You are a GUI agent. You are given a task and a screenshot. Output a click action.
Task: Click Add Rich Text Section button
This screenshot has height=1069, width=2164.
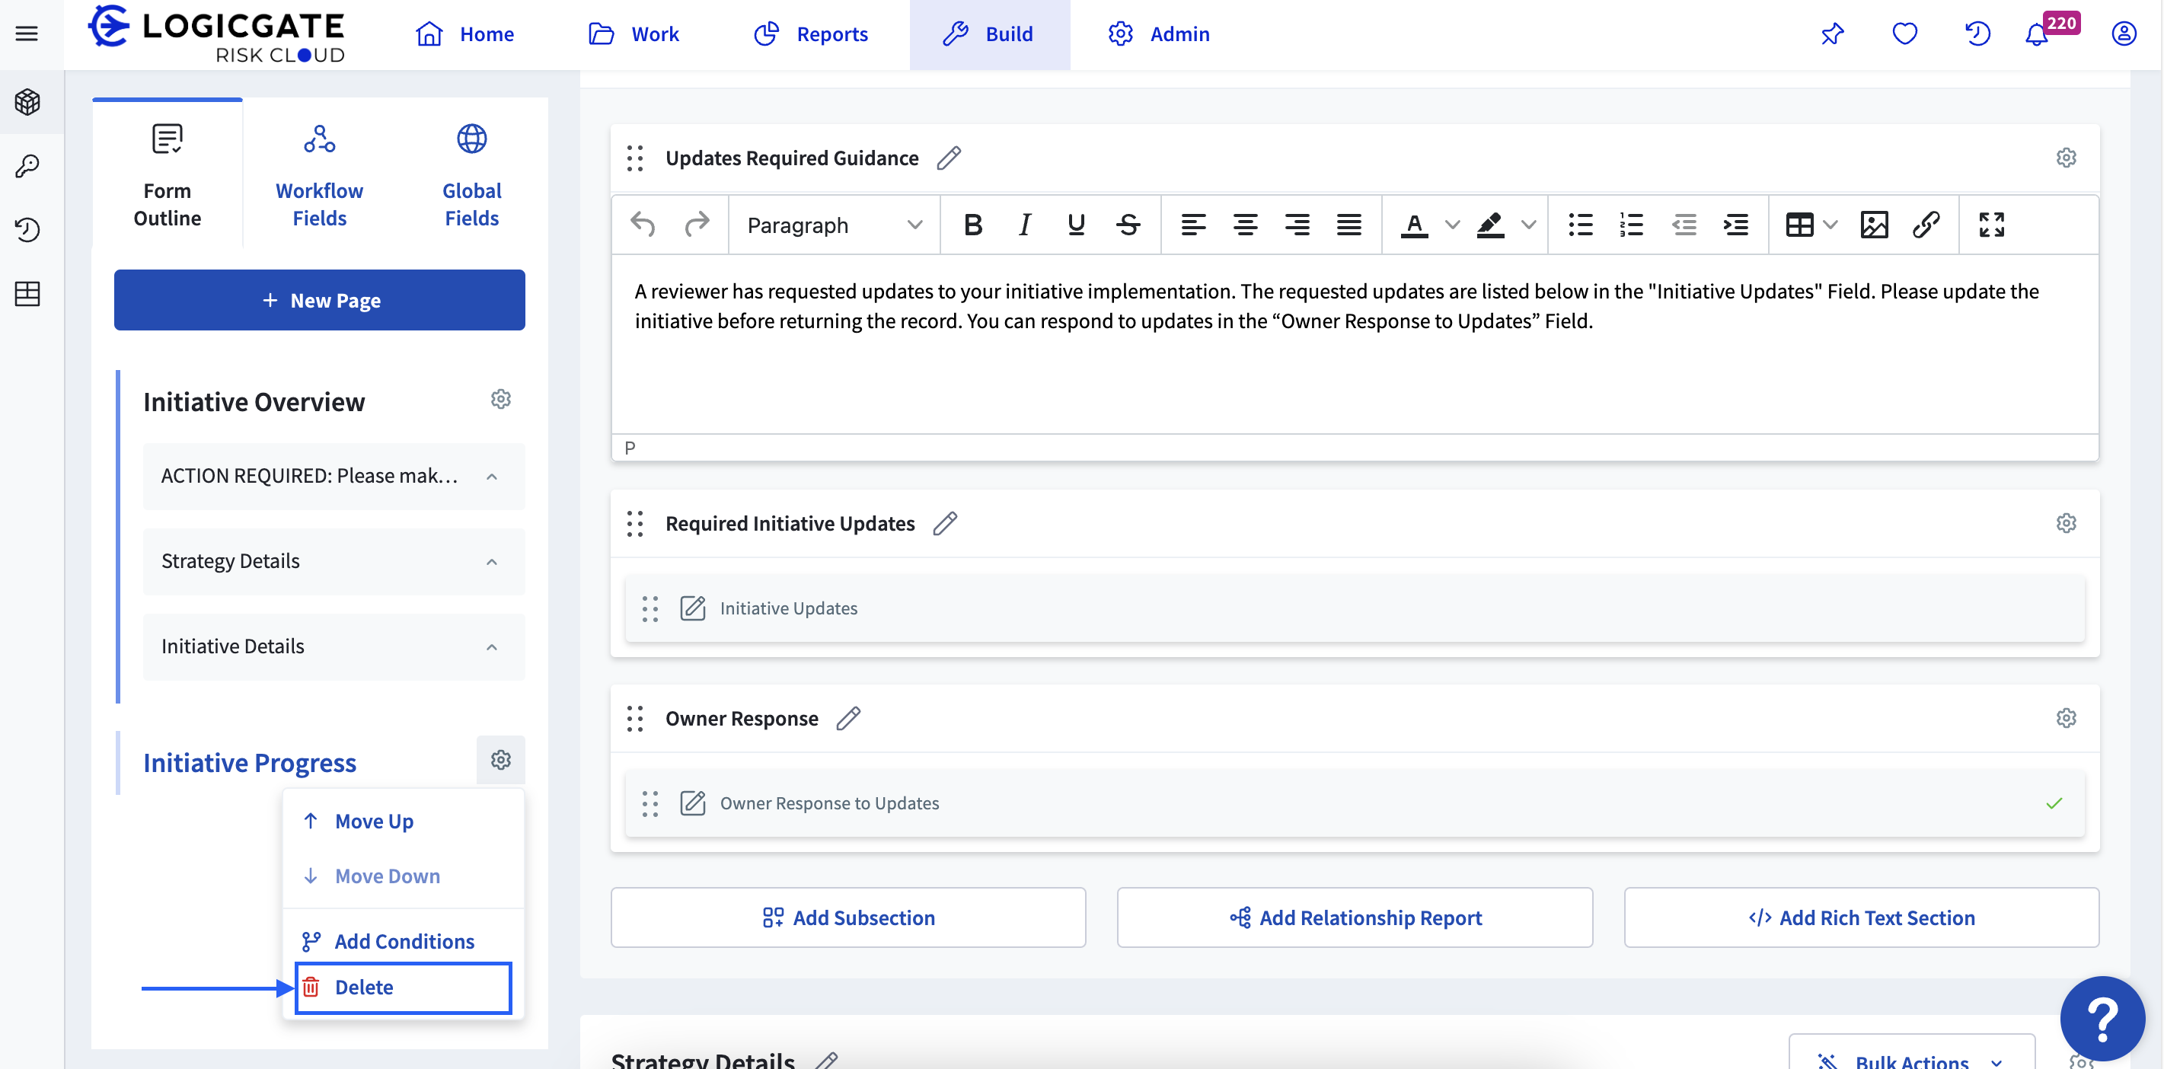pyautogui.click(x=1861, y=917)
